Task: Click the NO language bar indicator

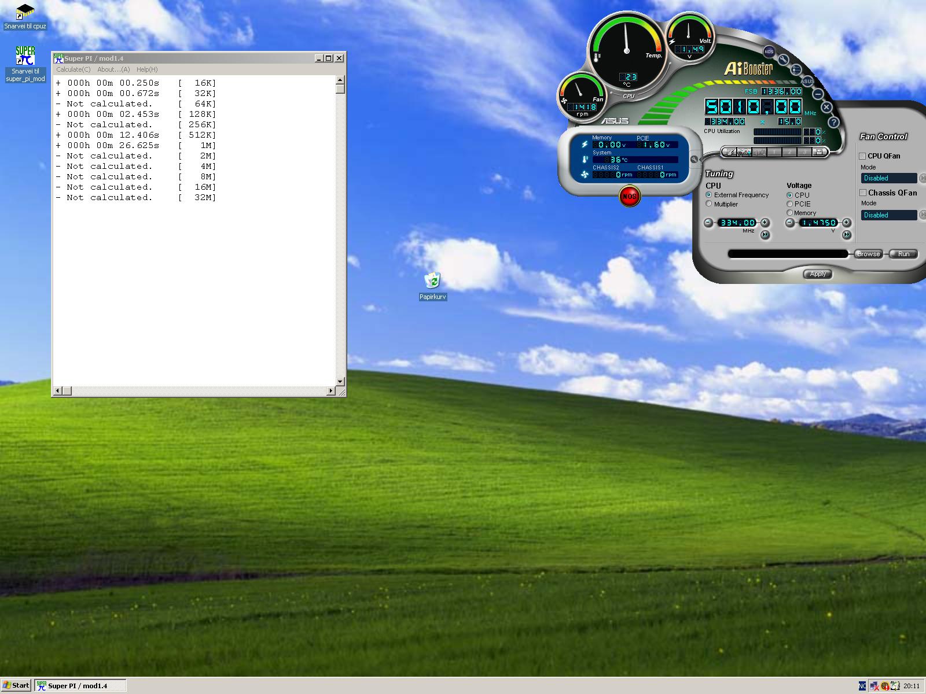Action: point(862,686)
